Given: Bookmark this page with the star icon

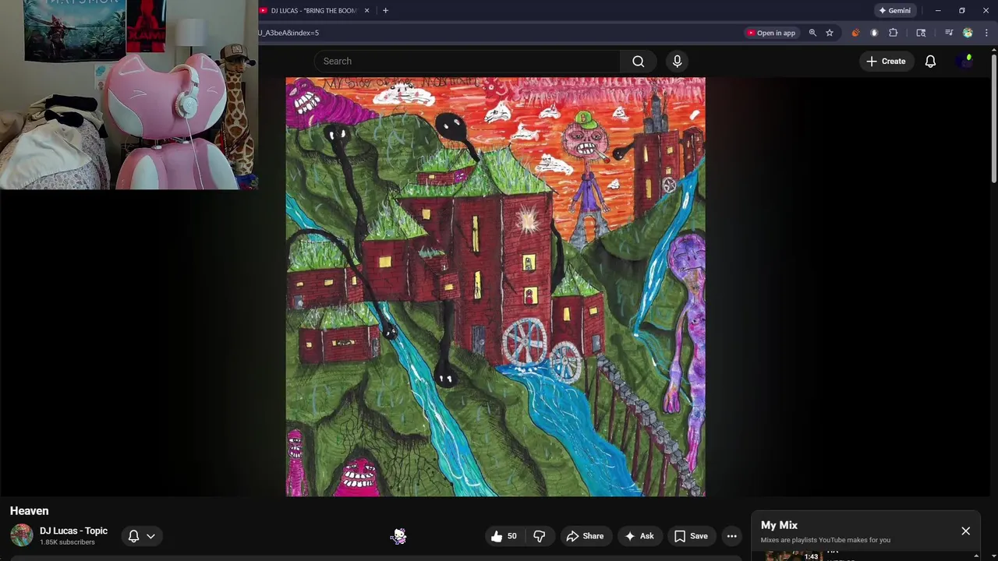Looking at the screenshot, I should tap(830, 33).
